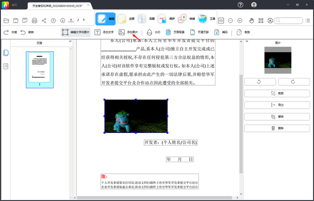
Task: Click the 删除 (Delete) image button
Action: (x=277, y=128)
